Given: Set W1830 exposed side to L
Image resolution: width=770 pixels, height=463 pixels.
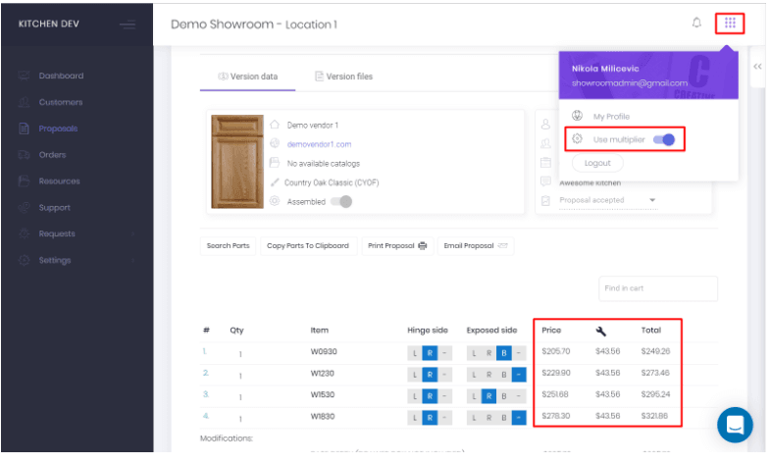Looking at the screenshot, I should (474, 418).
